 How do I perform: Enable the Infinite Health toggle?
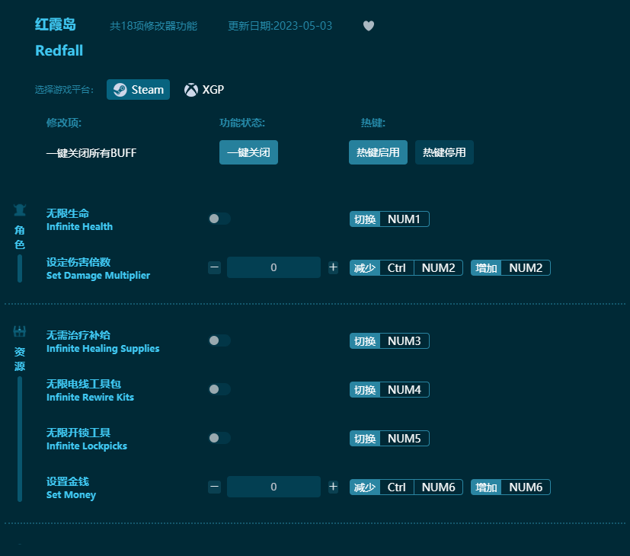219,219
